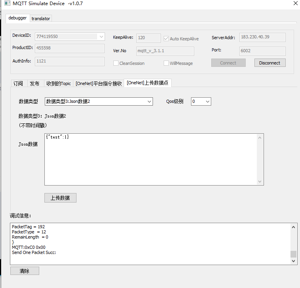
Task: Click the debug log scrollbar thumb
Action: click(293, 254)
